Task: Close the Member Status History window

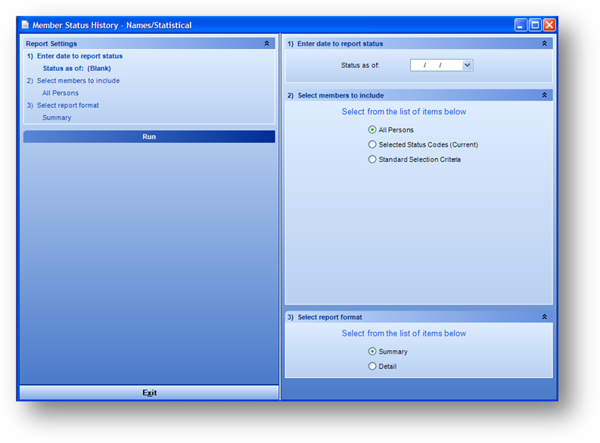Action: (x=549, y=25)
